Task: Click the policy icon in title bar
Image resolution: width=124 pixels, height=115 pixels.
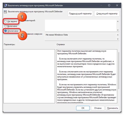Action: [x=6, y=5]
